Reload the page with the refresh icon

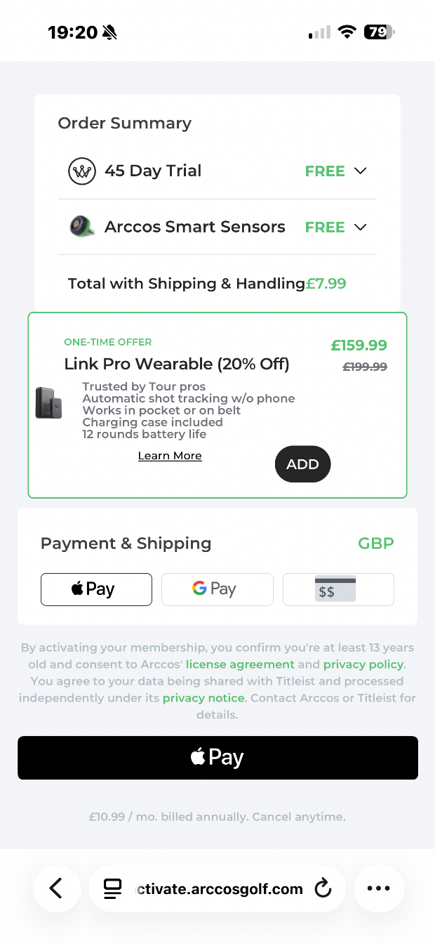[323, 888]
